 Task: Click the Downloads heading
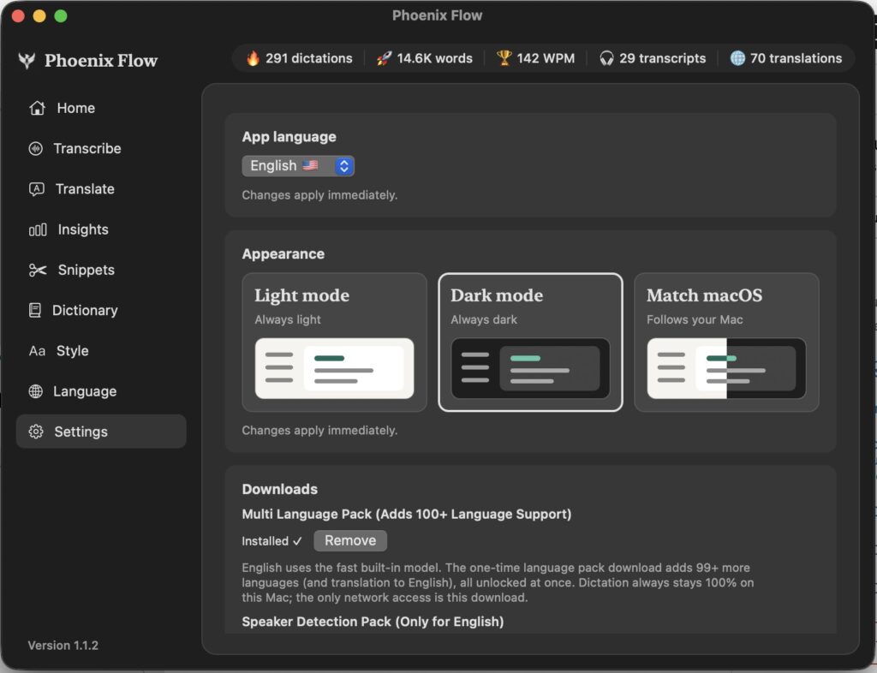point(280,489)
